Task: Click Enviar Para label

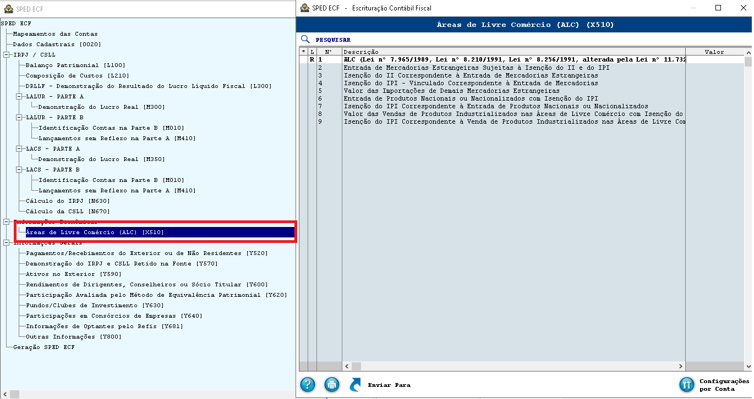Action: point(389,385)
